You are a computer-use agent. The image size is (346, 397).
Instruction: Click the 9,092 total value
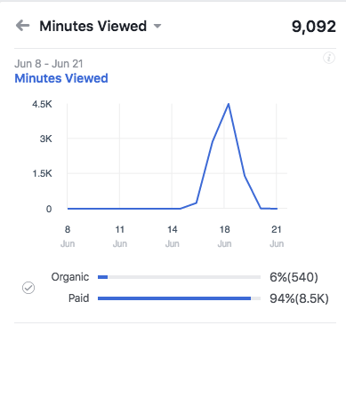pyautogui.click(x=314, y=27)
